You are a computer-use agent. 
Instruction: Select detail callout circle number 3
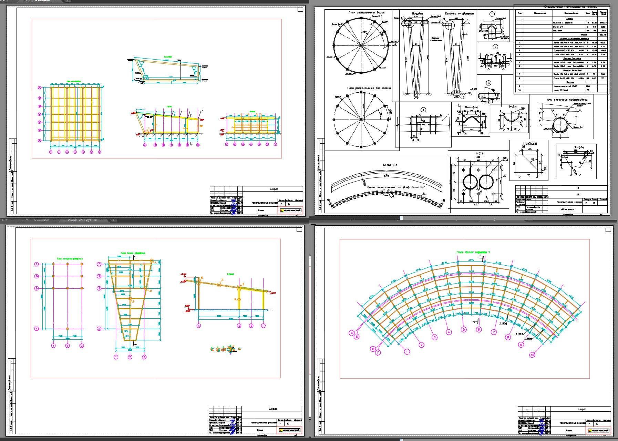click(488, 83)
